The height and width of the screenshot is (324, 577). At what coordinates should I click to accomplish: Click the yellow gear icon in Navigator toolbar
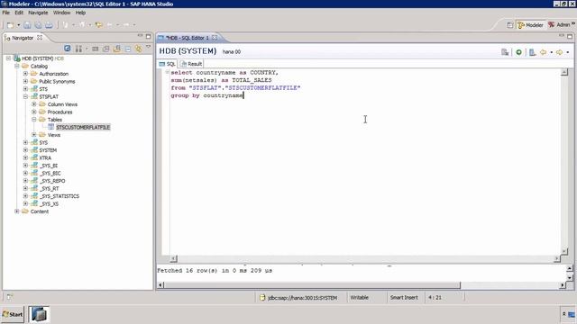139,49
